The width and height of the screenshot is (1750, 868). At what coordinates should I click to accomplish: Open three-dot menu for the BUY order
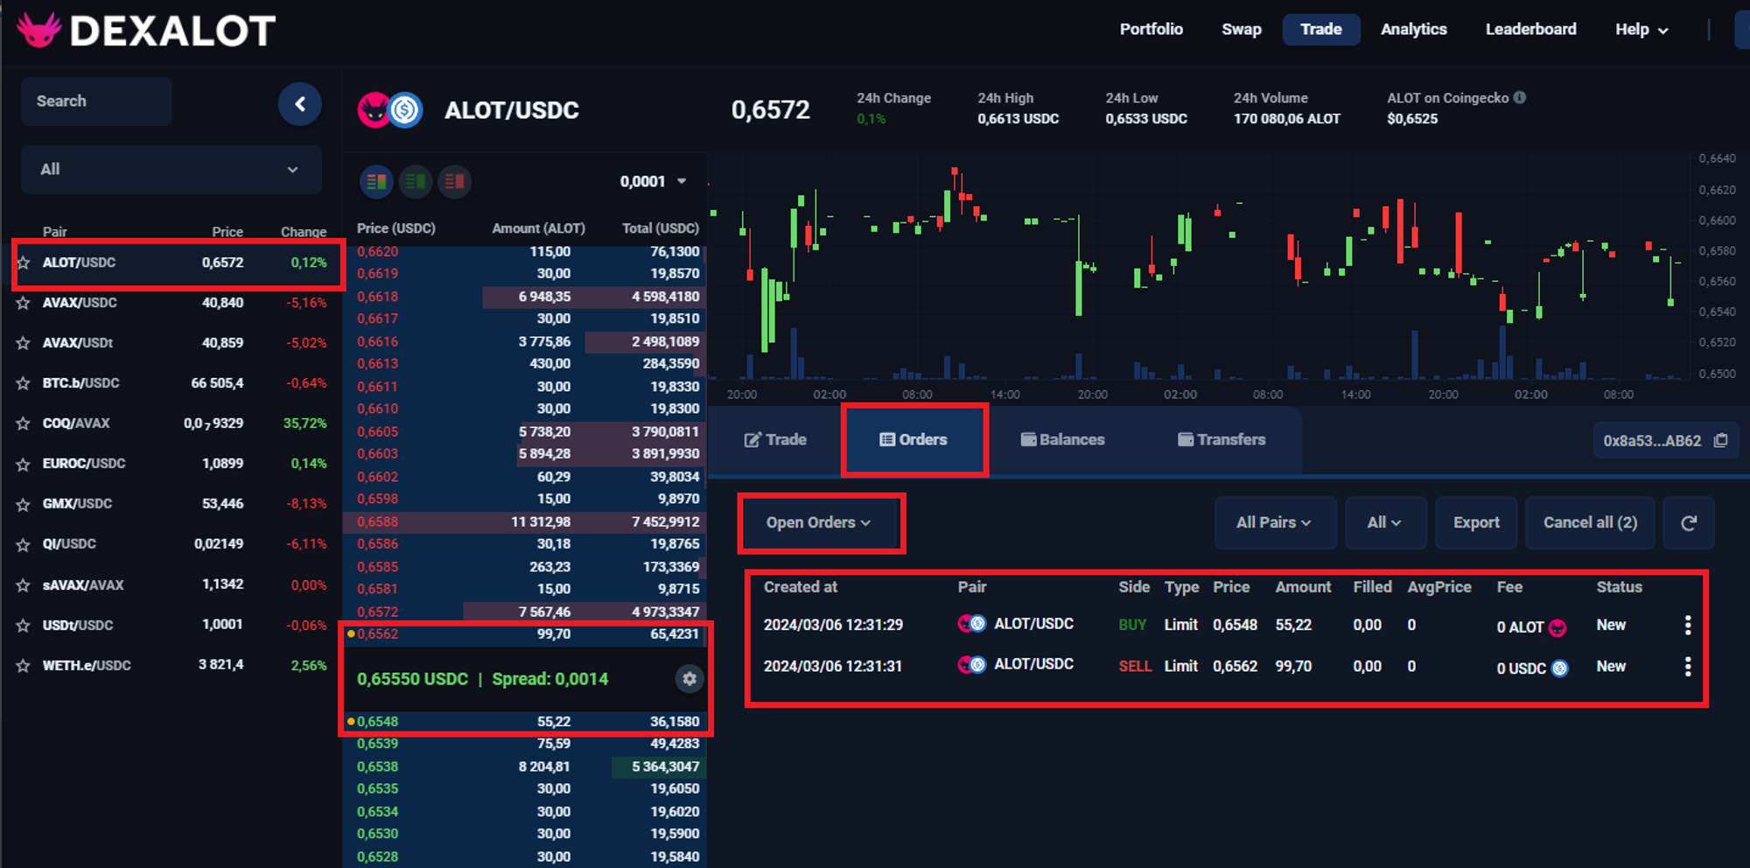click(x=1687, y=626)
